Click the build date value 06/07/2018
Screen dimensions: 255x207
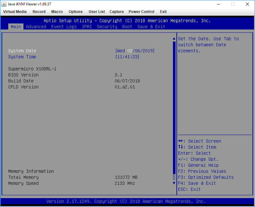[x=127, y=81]
